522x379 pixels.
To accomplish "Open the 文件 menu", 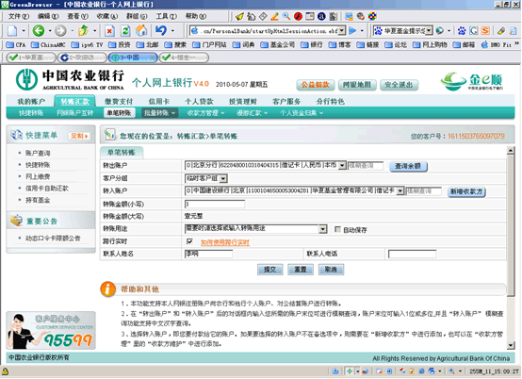I will (18, 16).
